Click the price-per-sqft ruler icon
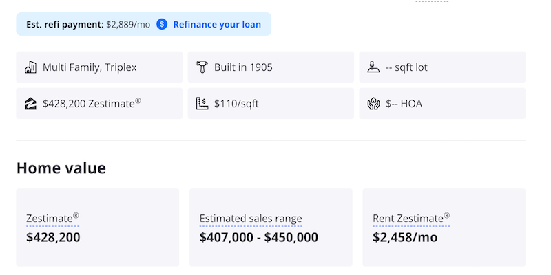Screen dimensions: 551x275 [x=202, y=104]
